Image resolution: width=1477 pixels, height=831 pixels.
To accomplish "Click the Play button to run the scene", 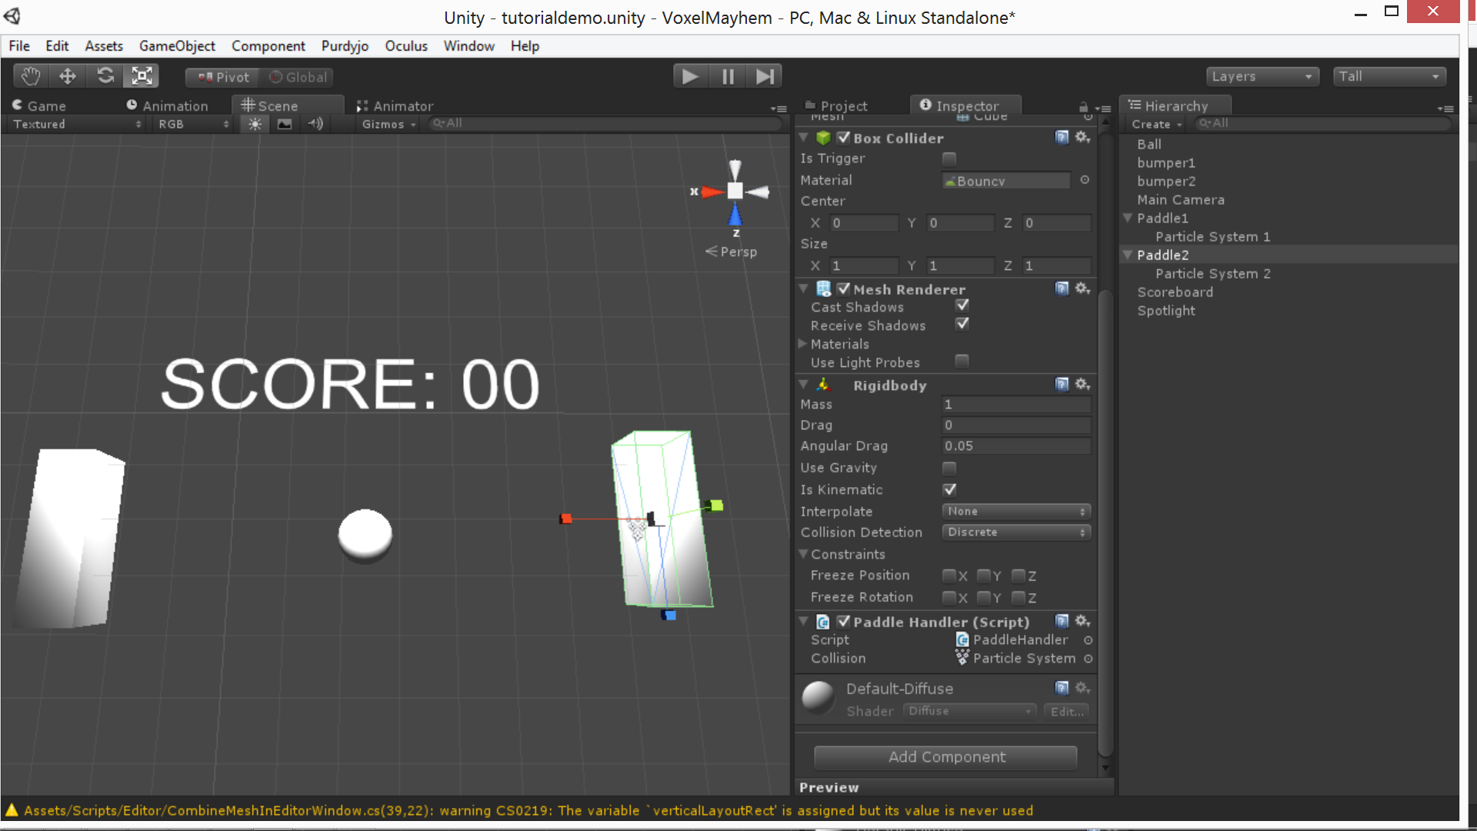I will (690, 76).
